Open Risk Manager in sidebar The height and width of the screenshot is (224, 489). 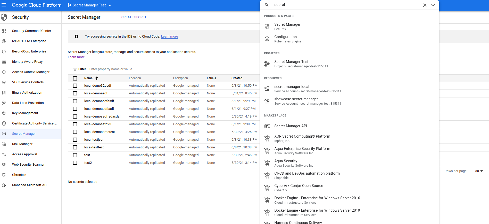22,144
